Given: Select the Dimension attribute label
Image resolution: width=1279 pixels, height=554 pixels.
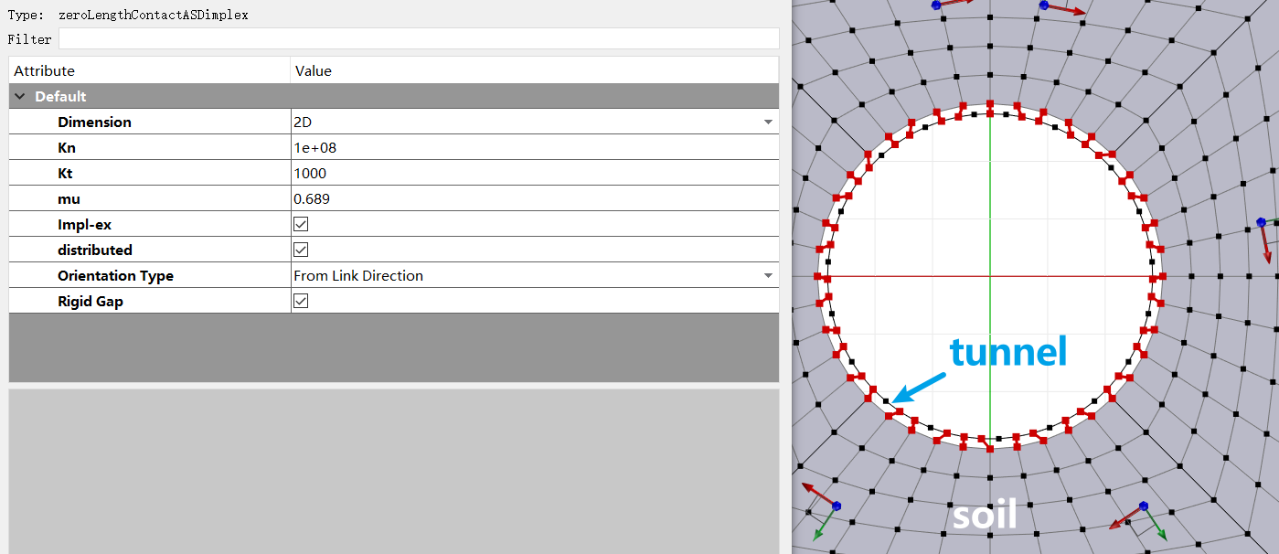Looking at the screenshot, I should click(x=94, y=122).
